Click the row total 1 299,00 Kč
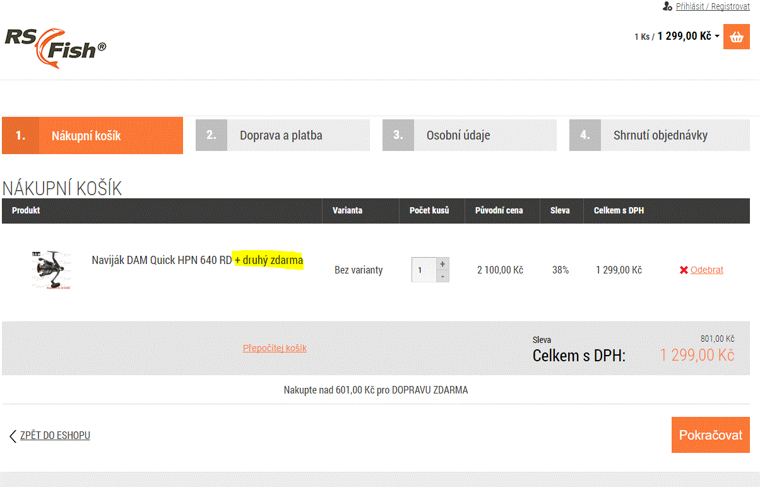This screenshot has width=760, height=487. pos(619,270)
